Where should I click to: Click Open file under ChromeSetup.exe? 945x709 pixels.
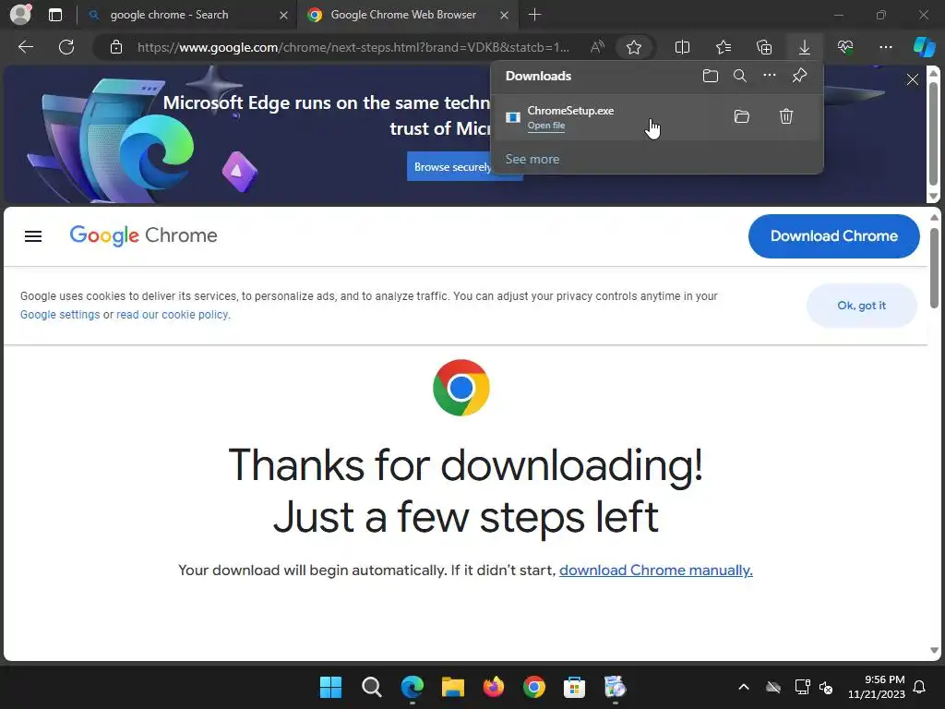[x=546, y=126]
